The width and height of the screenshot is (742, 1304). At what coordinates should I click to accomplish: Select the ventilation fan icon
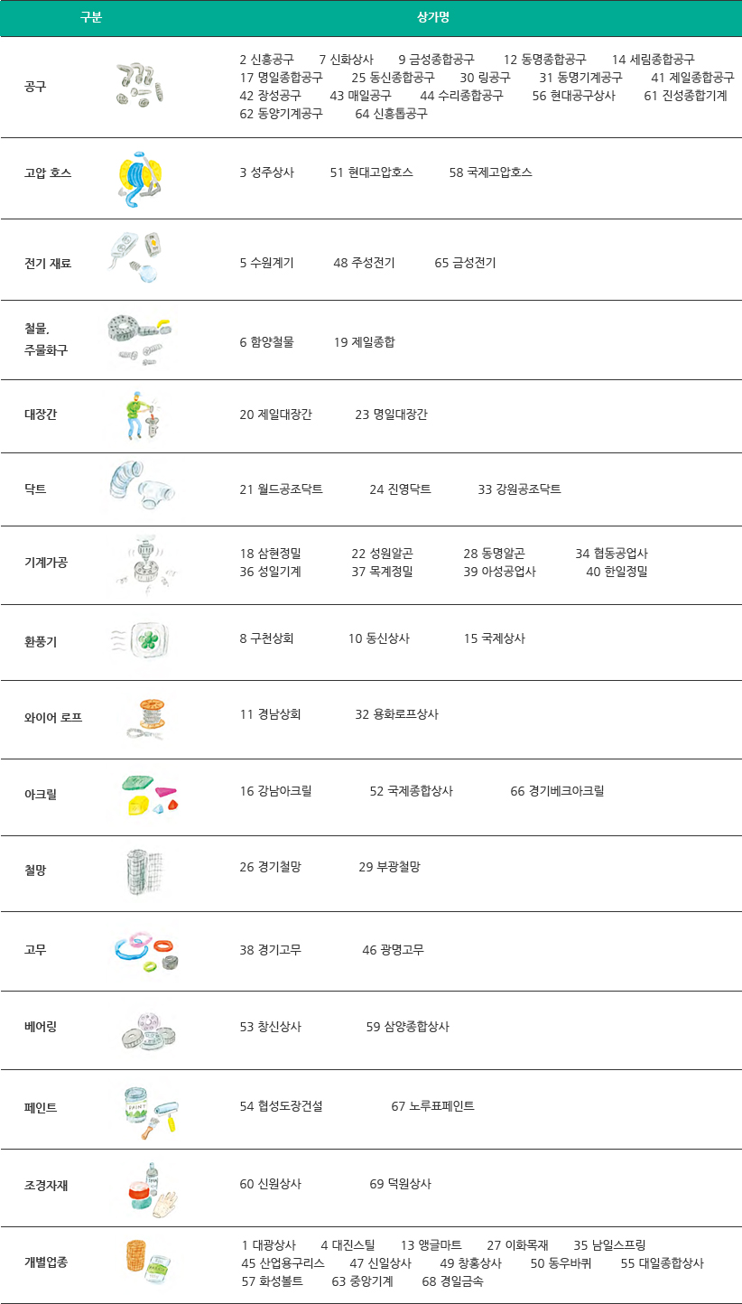[x=141, y=640]
